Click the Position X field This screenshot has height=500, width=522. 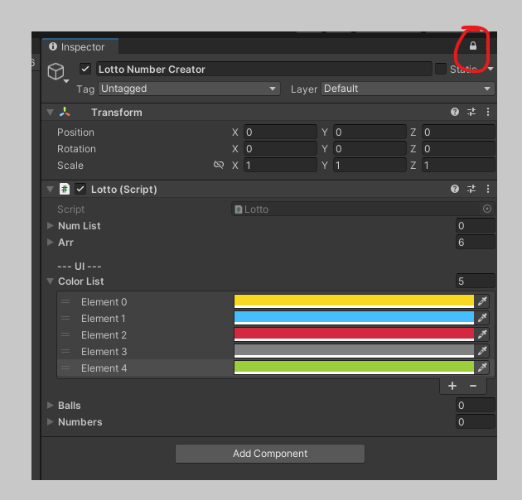tap(280, 132)
